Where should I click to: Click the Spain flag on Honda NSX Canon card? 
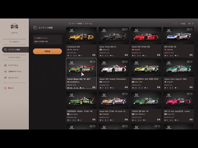coord(101,114)
